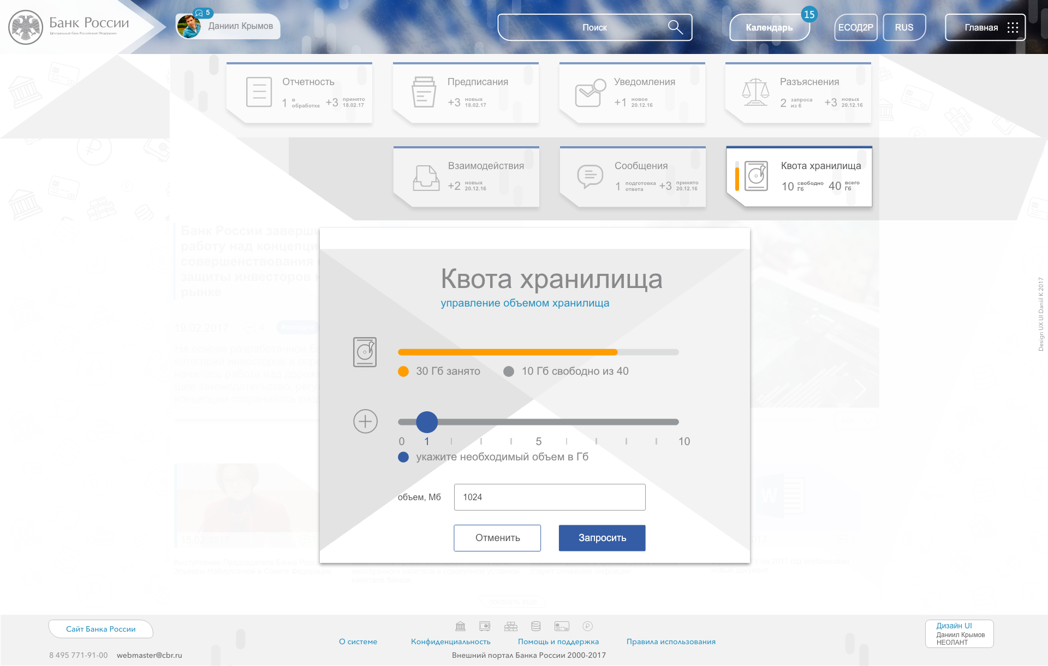Screen dimensions: 1048x666
Task: Click the Сообщения speech bubble icon
Action: tap(590, 177)
